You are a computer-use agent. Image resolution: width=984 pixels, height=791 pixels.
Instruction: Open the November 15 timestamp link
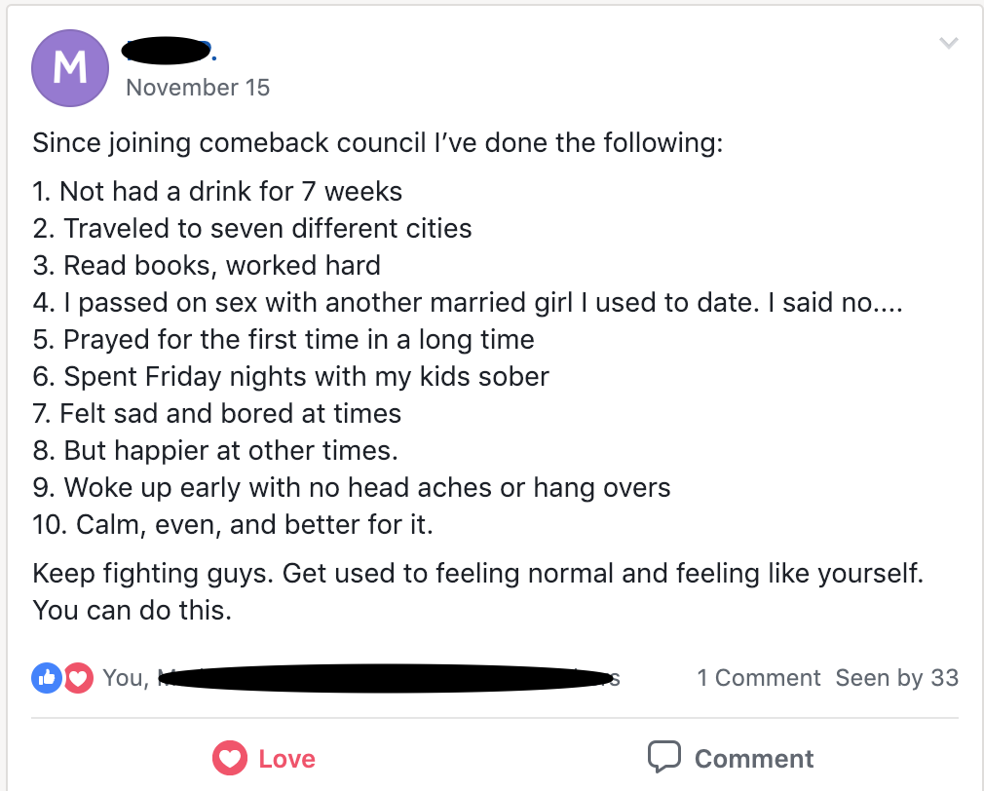198,88
